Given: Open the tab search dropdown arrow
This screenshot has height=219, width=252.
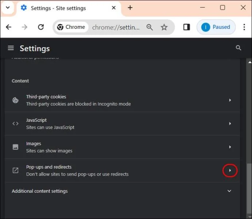Looking at the screenshot, I should point(8,8).
